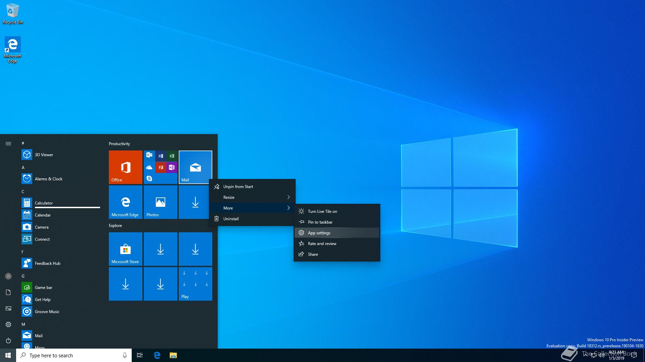The width and height of the screenshot is (645, 362).
Task: Open Calendar from the app list
Action: pos(60,215)
